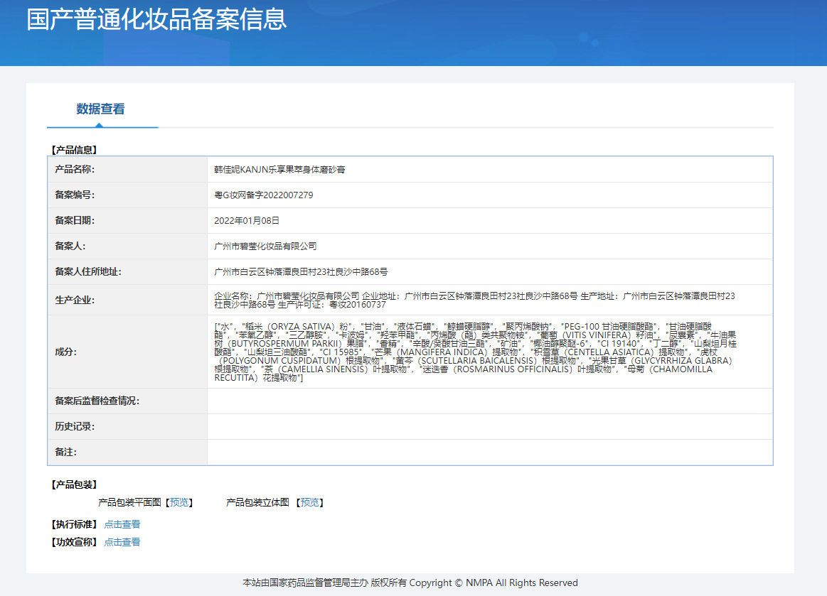Select filing number 粤G妆网备字2022007279
The image size is (827, 596).
264,195
